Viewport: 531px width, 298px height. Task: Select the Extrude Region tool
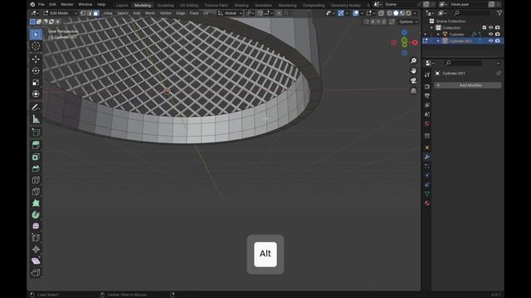[x=36, y=146]
